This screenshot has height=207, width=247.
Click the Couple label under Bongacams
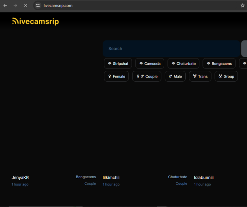(90, 183)
